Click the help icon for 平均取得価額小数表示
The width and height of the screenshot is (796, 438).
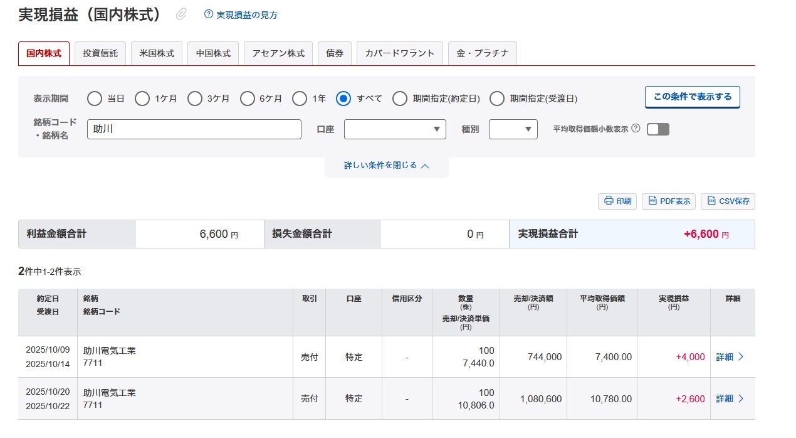click(636, 129)
